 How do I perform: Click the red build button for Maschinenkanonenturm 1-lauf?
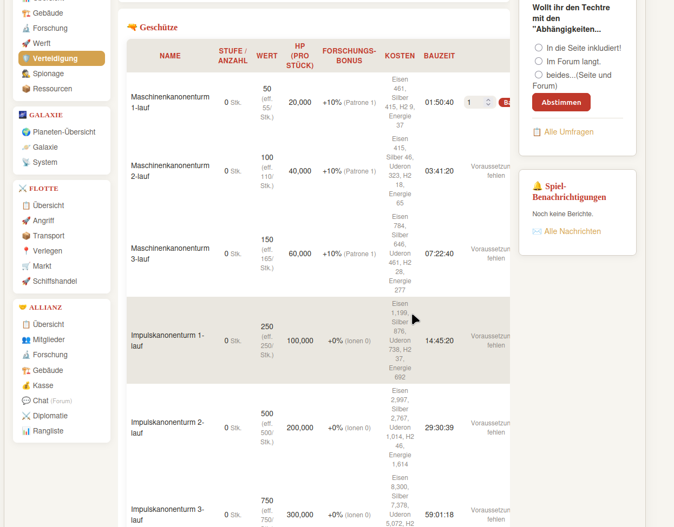coord(505,102)
